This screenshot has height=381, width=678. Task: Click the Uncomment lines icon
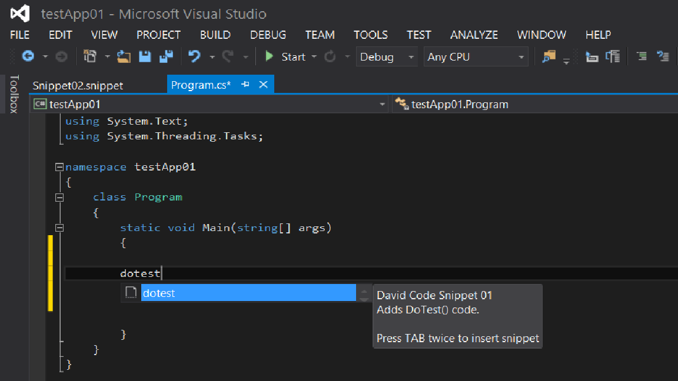tap(663, 56)
